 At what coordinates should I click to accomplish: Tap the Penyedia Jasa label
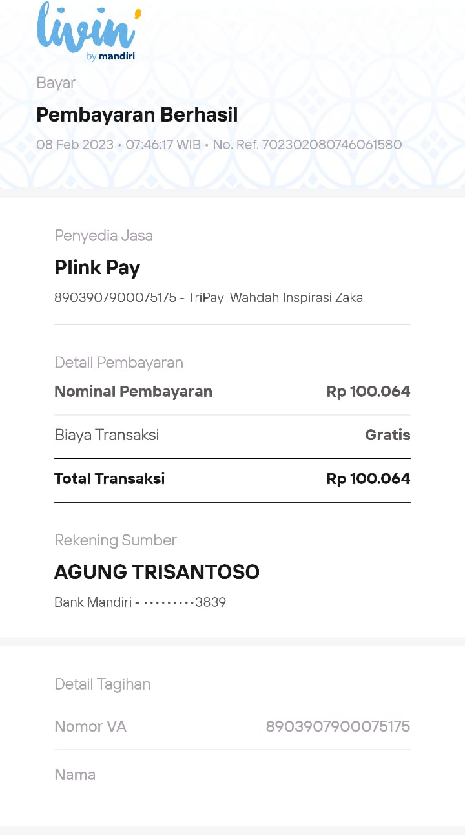click(x=103, y=236)
